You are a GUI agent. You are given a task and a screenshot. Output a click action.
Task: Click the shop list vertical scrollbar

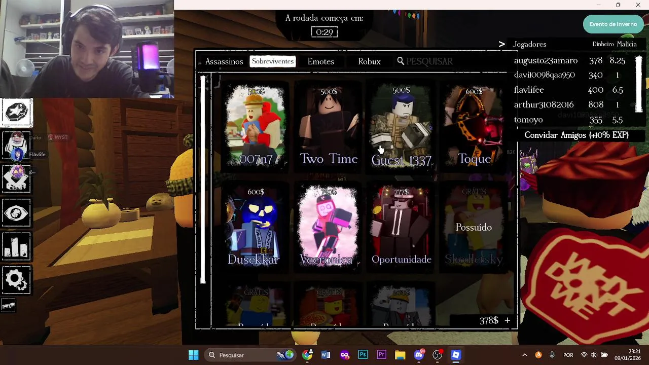tap(203, 180)
